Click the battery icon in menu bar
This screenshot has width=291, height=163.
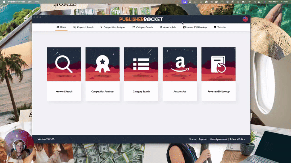point(244,2)
